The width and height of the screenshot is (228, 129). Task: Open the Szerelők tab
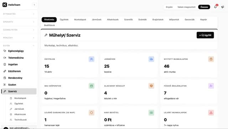point(128,20)
